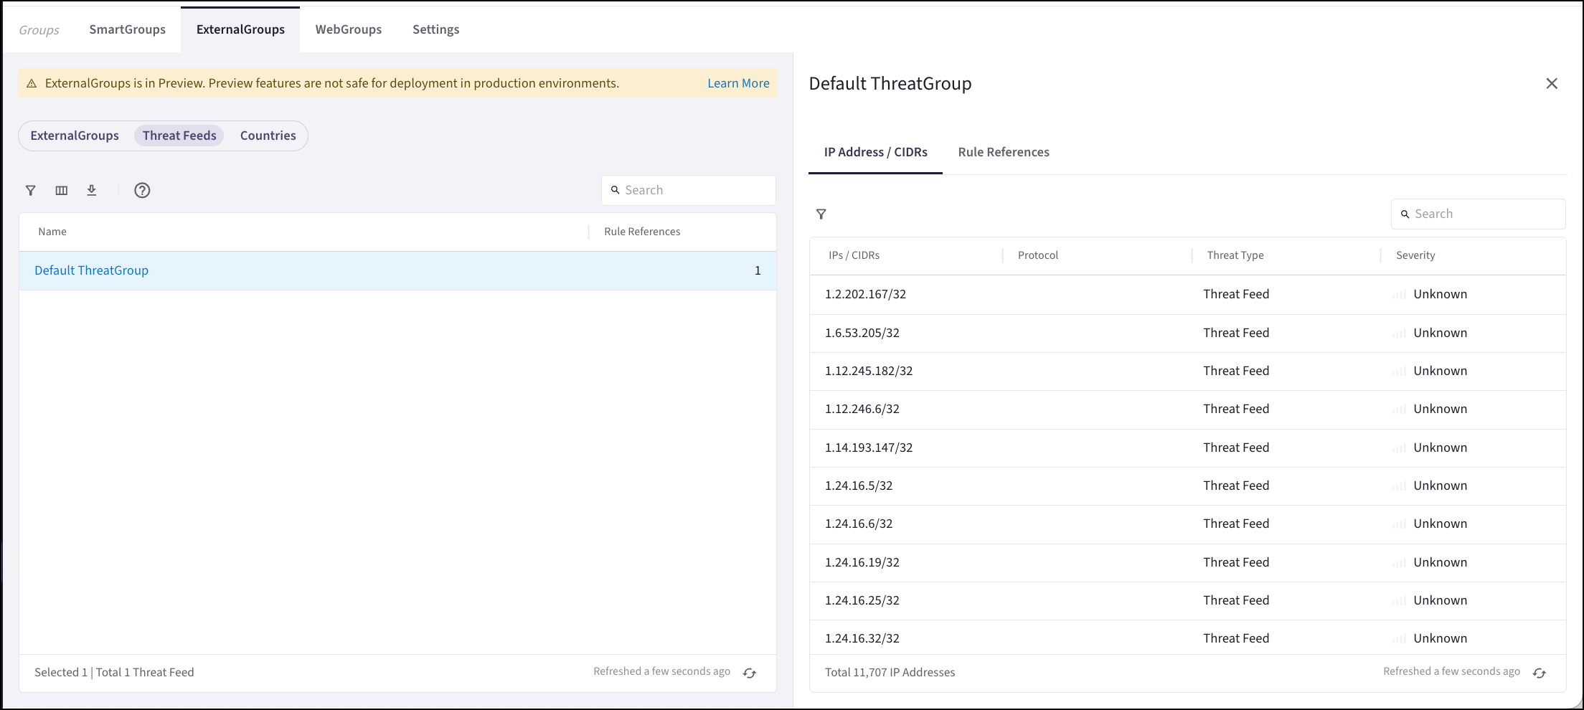Viewport: 1584px width, 710px height.
Task: Open the help icon next to the toolbar
Action: click(141, 190)
